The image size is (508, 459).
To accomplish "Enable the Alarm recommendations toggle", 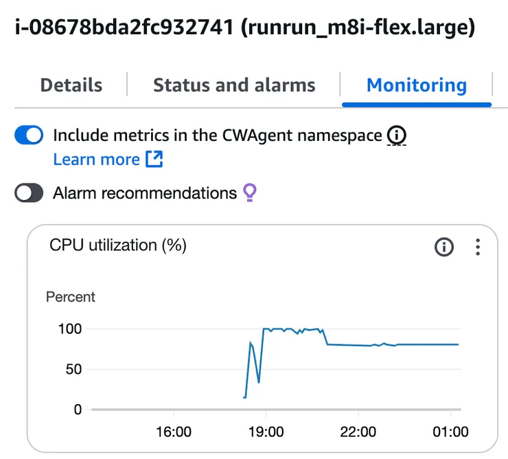I will tap(29, 193).
